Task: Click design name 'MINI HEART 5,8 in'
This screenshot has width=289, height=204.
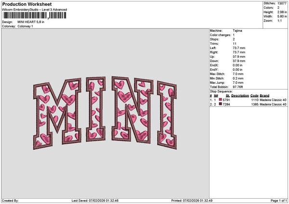Action: pos(31,22)
